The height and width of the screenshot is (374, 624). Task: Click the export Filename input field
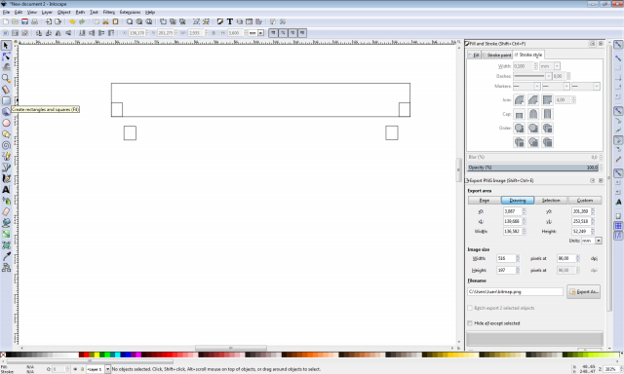516,292
